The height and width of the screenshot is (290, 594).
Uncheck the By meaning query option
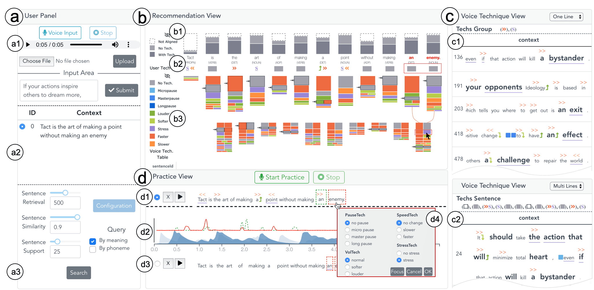click(93, 241)
